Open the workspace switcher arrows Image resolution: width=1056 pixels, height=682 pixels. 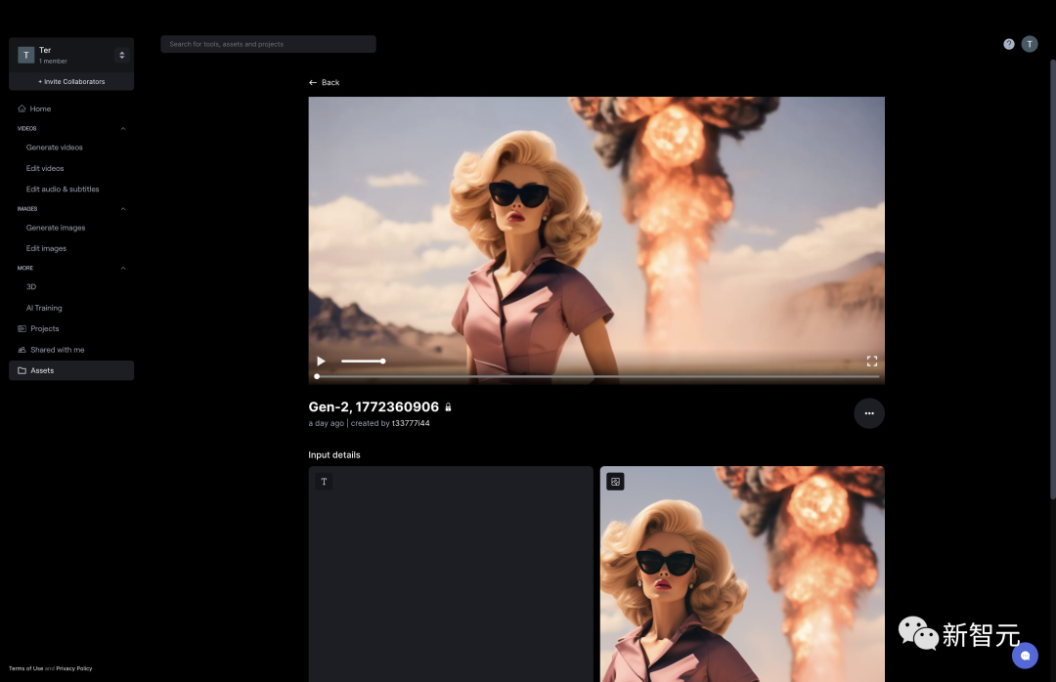(x=122, y=56)
